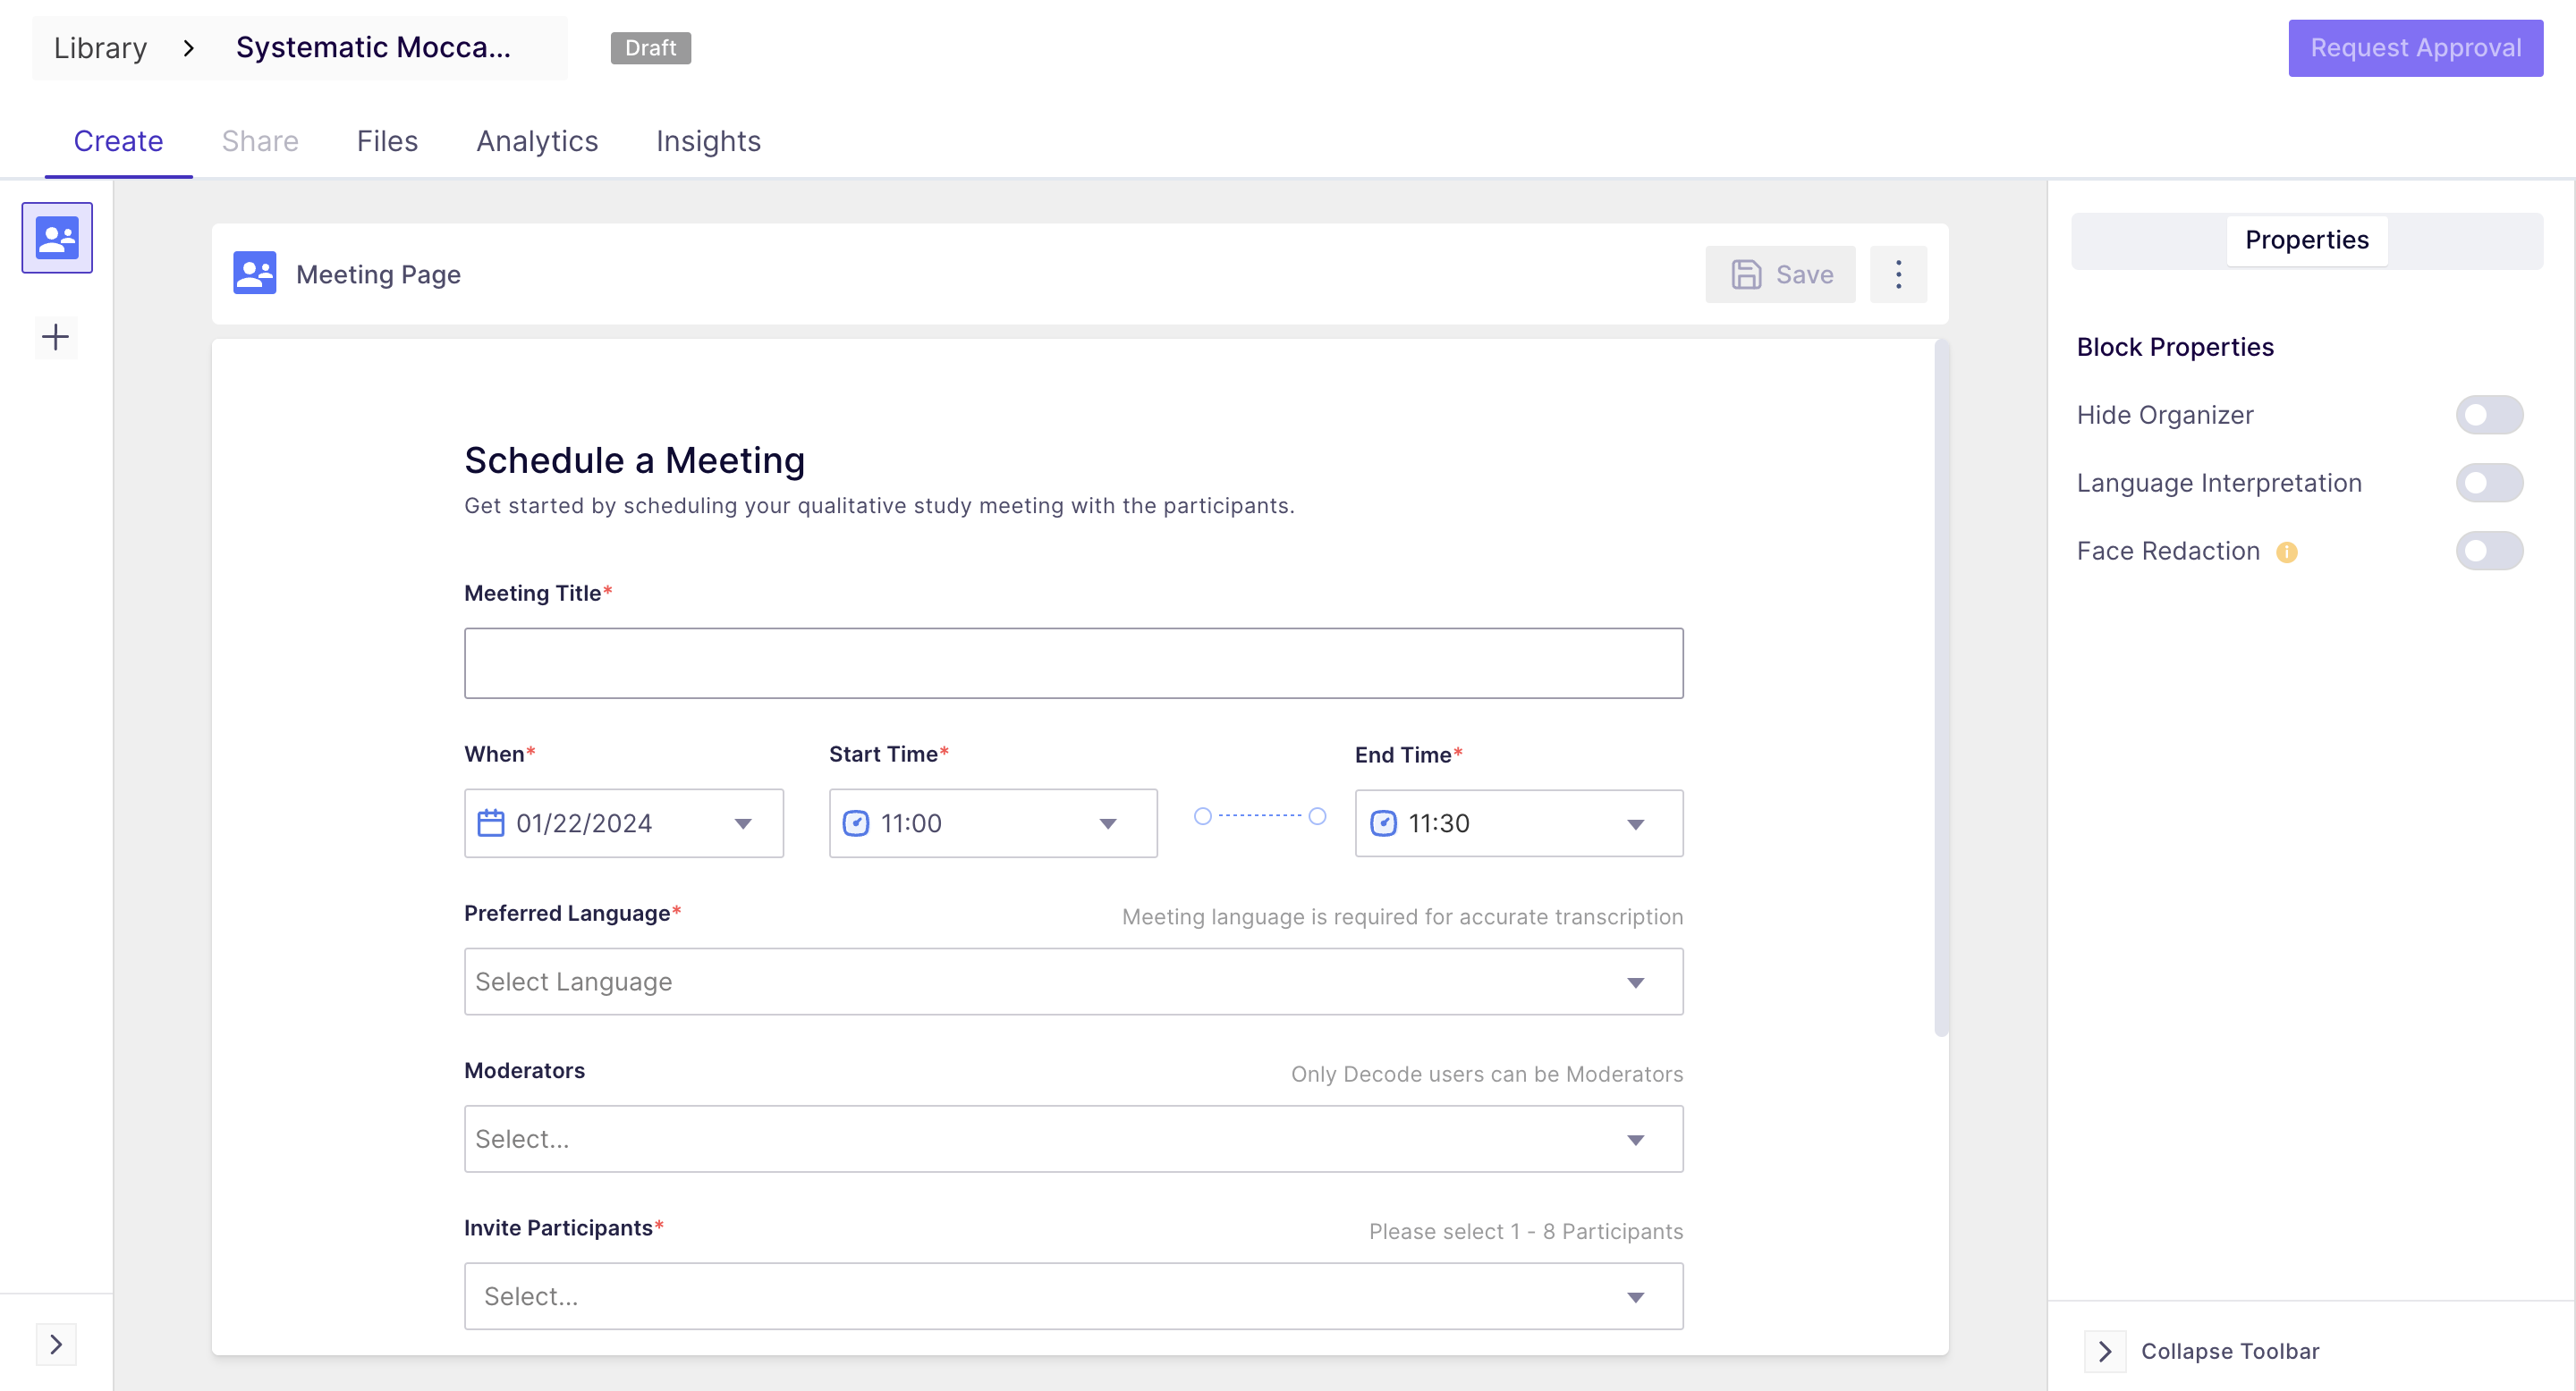Click the end handle of time range connector
2576x1391 pixels.
1318,816
